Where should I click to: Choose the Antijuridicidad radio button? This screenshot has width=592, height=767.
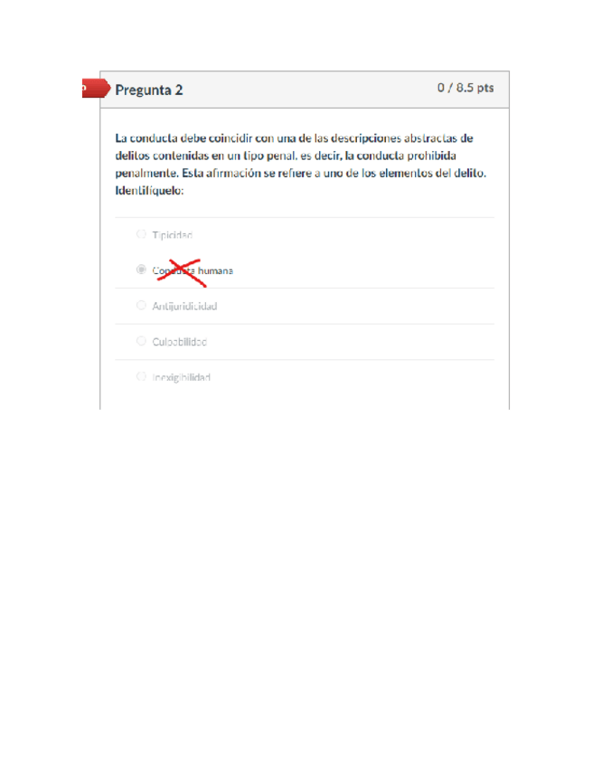click(x=141, y=305)
